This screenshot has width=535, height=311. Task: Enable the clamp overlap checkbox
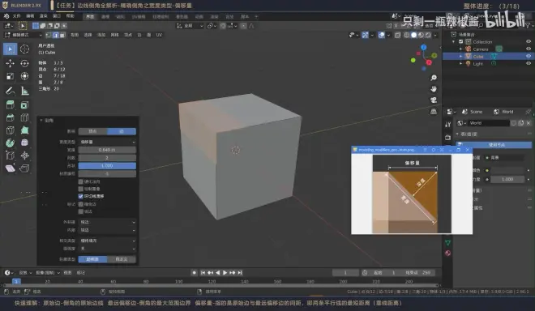[81, 189]
